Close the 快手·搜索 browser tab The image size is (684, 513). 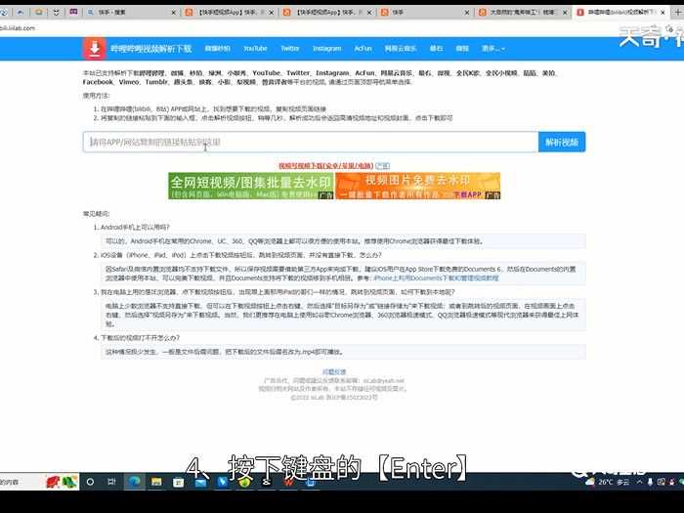173,13
